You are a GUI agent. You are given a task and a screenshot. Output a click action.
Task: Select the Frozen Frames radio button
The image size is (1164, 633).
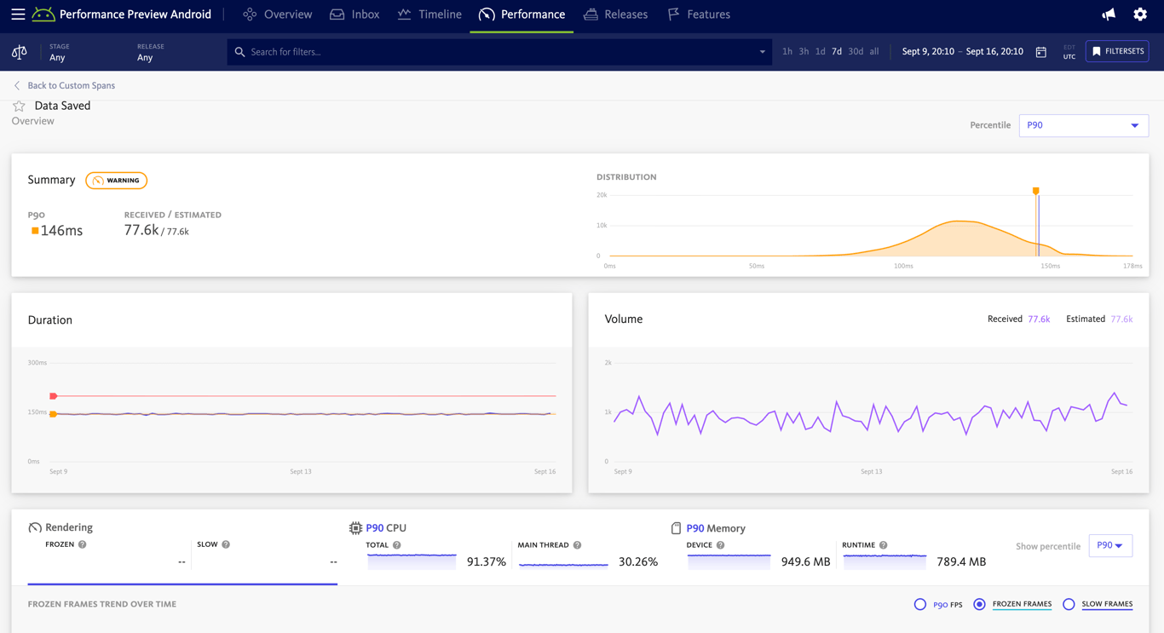tap(979, 604)
